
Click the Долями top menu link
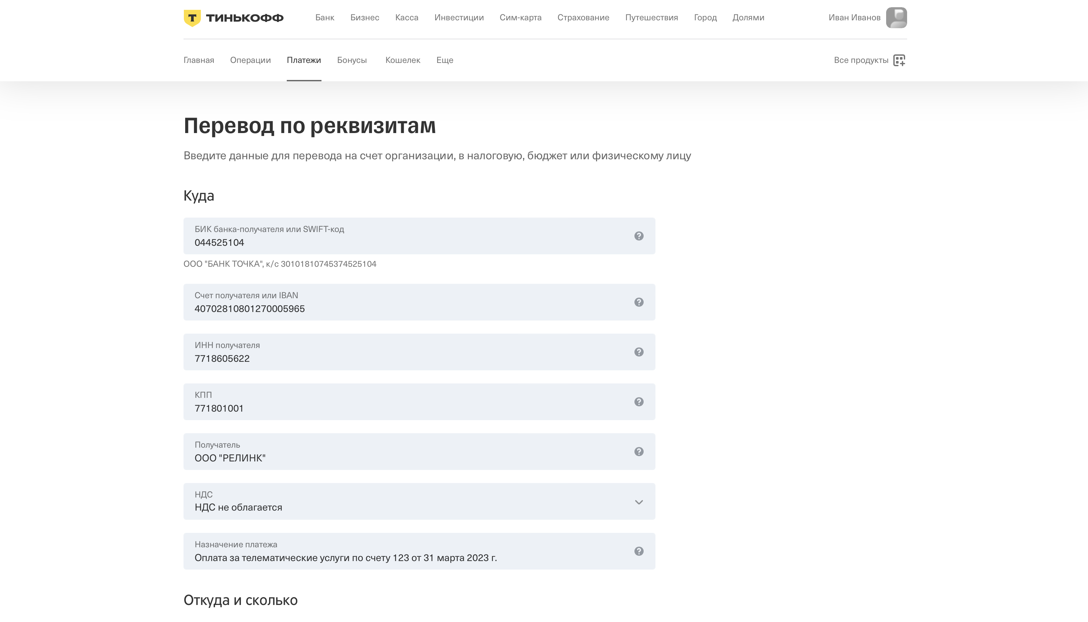pos(748,17)
